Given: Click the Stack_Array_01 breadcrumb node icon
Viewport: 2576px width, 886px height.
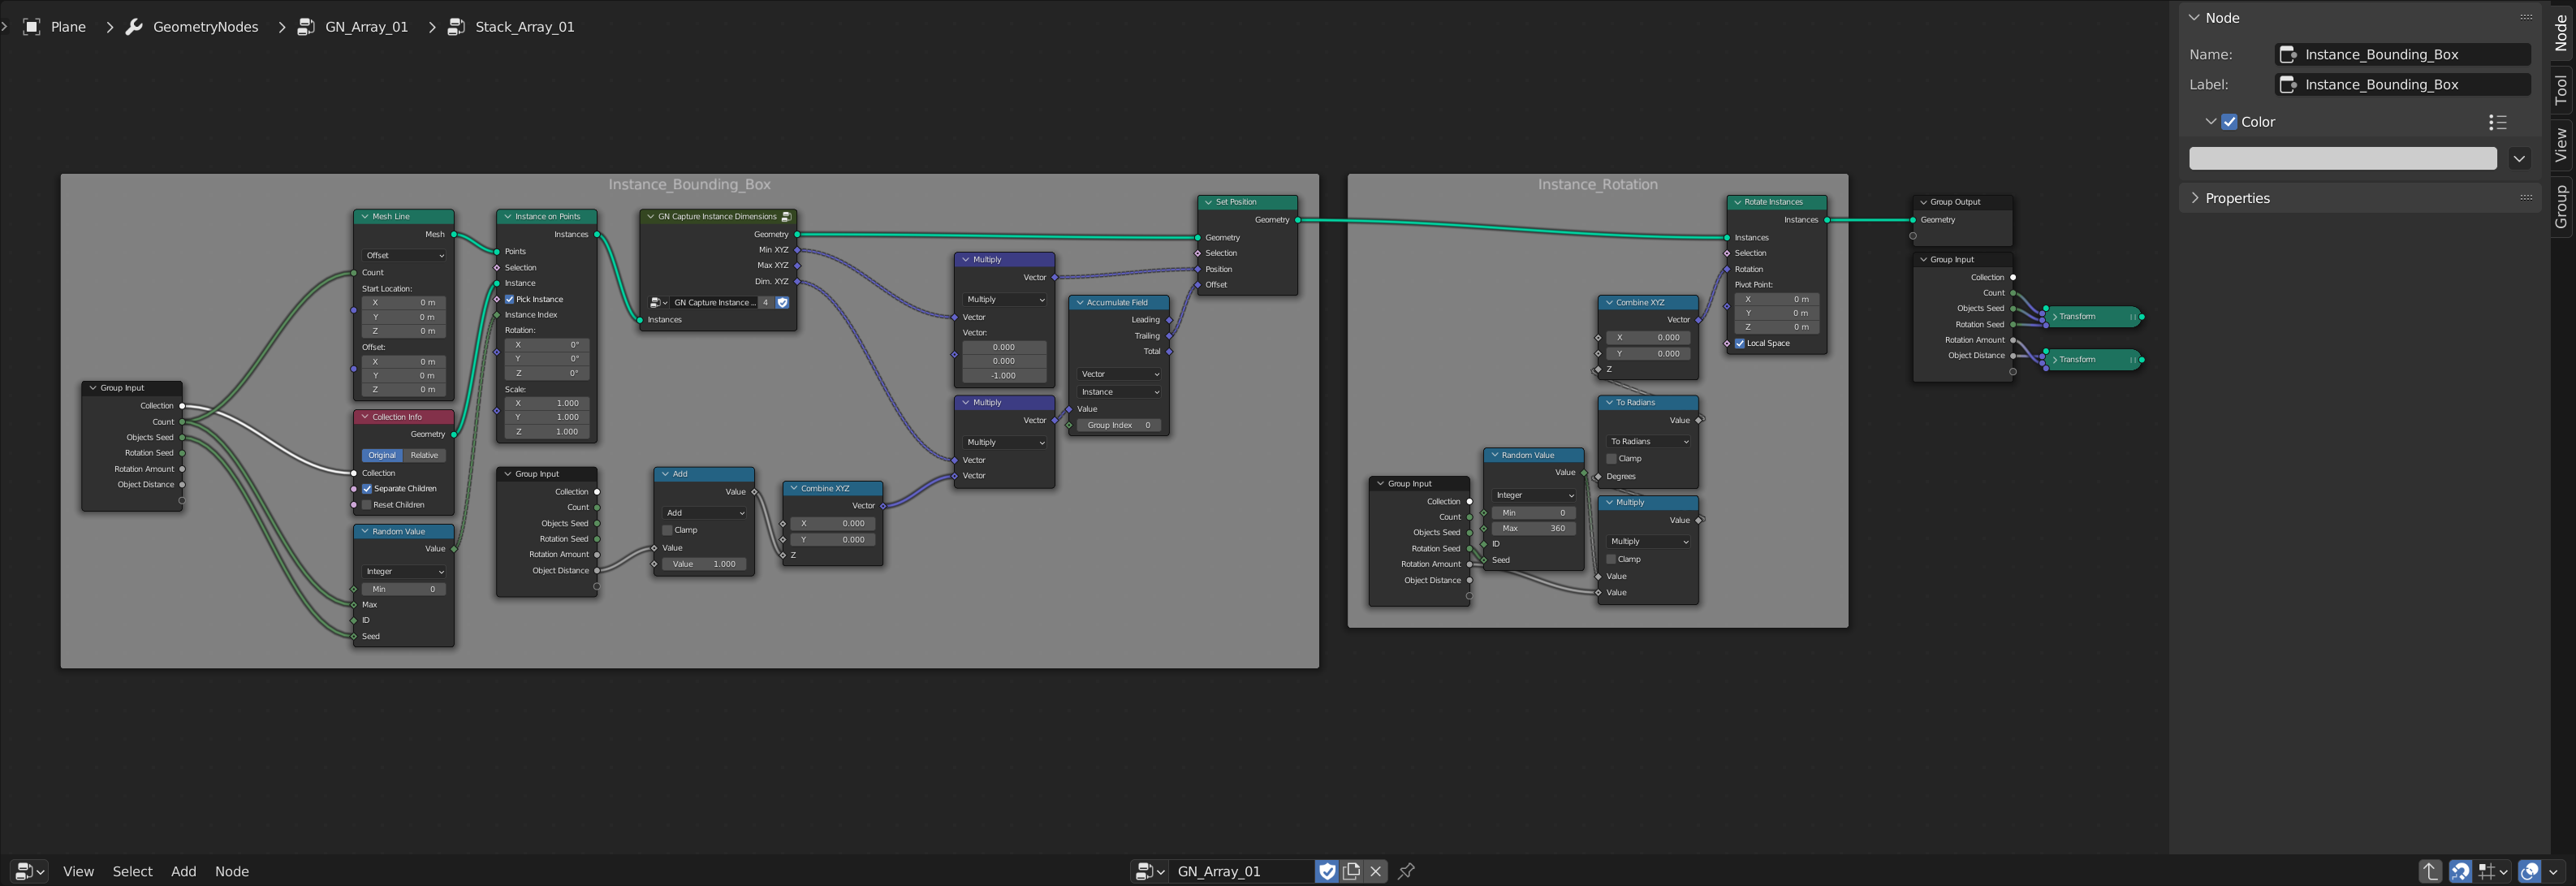Looking at the screenshot, I should pyautogui.click(x=456, y=27).
